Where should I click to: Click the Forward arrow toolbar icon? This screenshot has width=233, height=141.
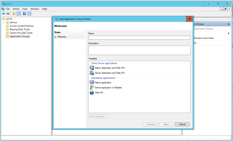(x=8, y=14)
